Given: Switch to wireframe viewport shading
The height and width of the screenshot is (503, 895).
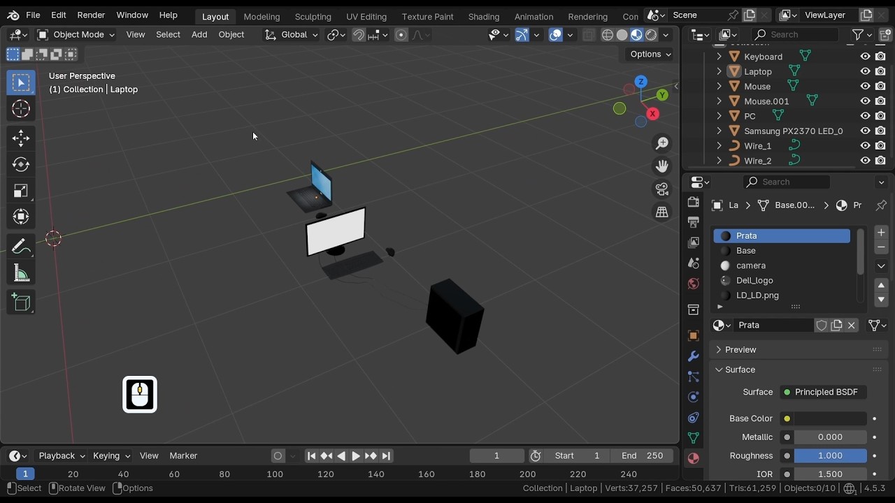Looking at the screenshot, I should point(607,35).
